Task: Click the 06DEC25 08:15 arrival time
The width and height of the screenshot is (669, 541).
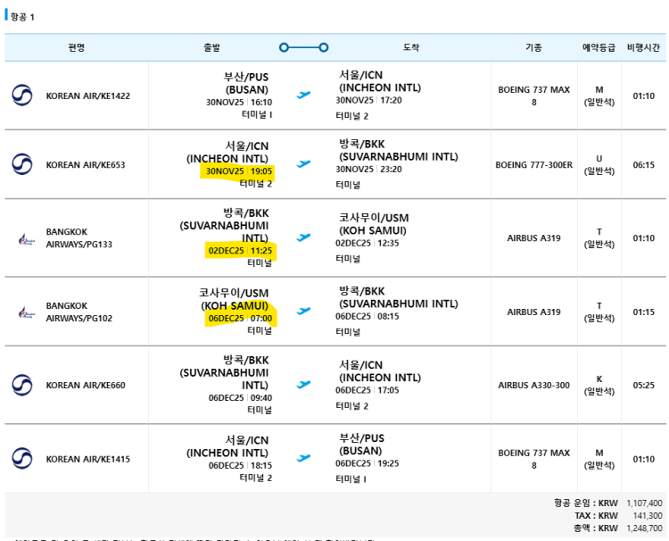Action: point(367,316)
